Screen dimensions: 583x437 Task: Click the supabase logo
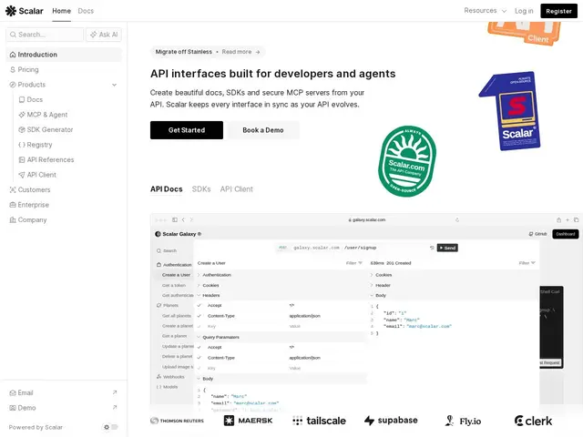coord(391,421)
